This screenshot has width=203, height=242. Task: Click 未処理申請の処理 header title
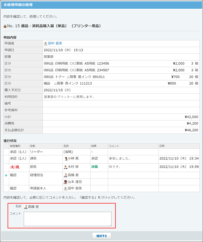click(x=18, y=5)
